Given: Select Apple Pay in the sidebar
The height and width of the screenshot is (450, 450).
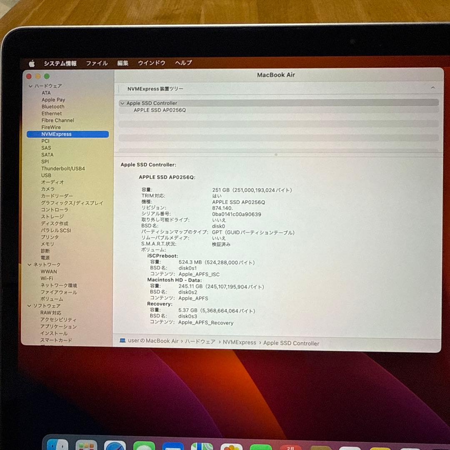Looking at the screenshot, I should pyautogui.click(x=53, y=100).
